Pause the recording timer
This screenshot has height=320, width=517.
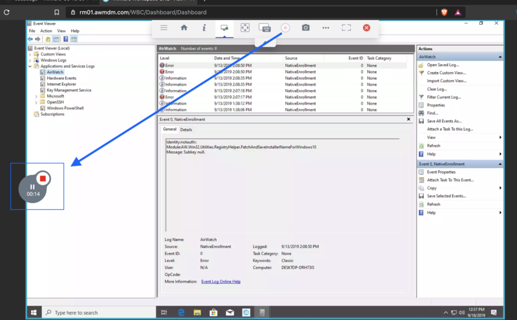32,187
